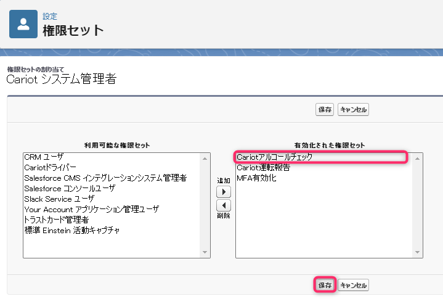Select 標準 Einstein 活動キャプチャ item
Image resolution: width=443 pixels, height=301 pixels.
112,230
